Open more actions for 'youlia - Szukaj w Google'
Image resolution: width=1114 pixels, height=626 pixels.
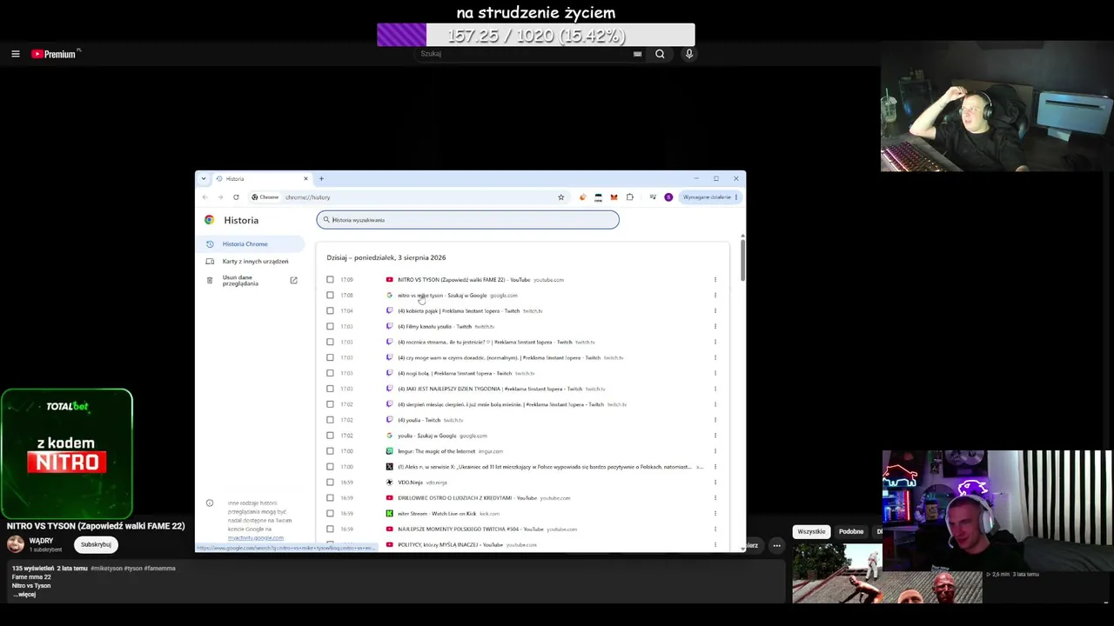[x=715, y=436]
